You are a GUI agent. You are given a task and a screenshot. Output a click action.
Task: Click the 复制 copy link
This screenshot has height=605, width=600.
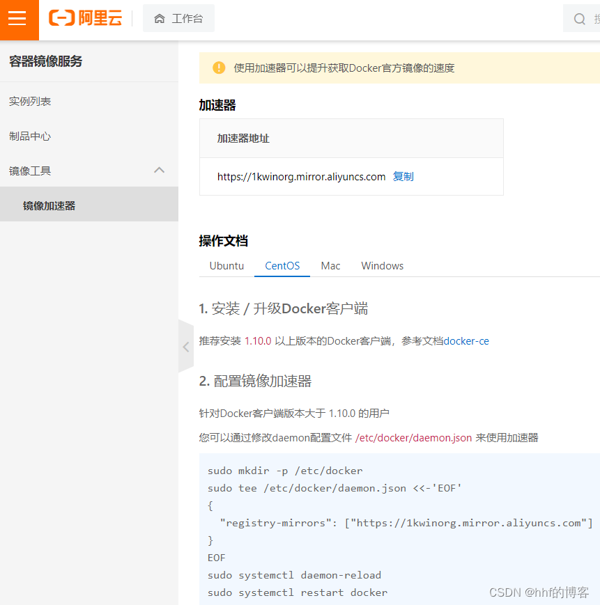[x=403, y=177]
